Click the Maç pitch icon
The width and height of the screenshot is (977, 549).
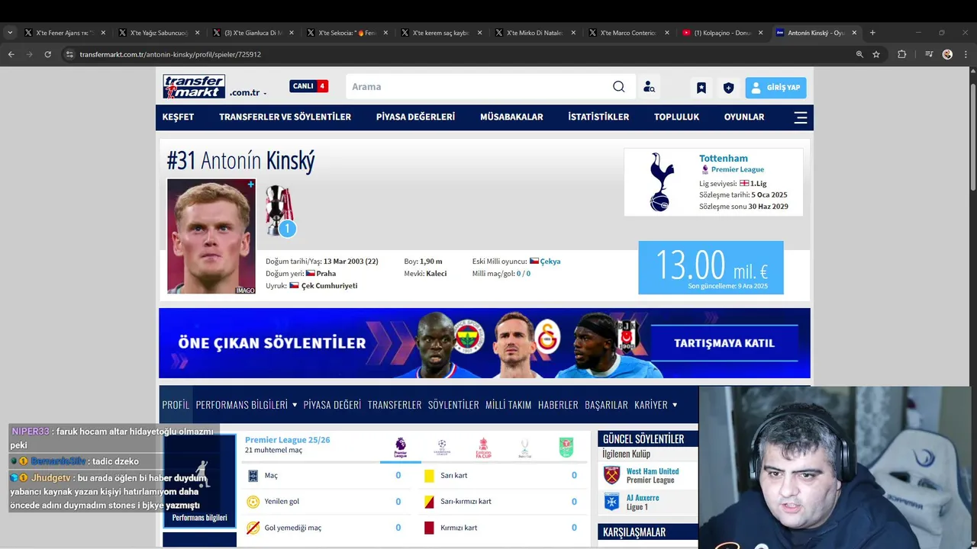point(253,476)
